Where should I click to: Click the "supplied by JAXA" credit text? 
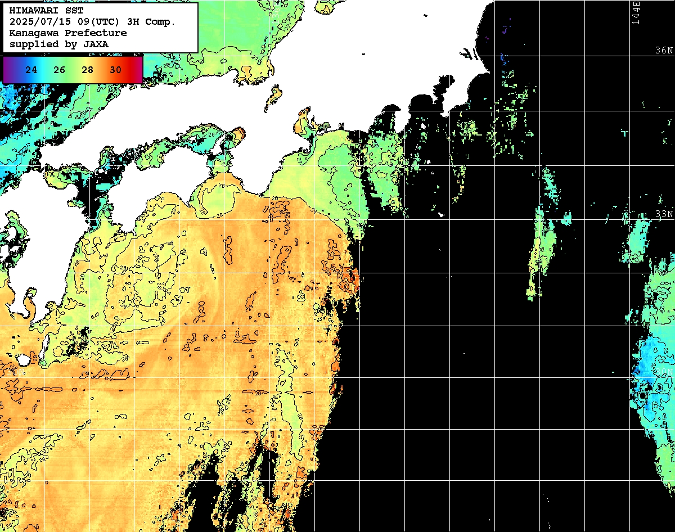pos(59,44)
